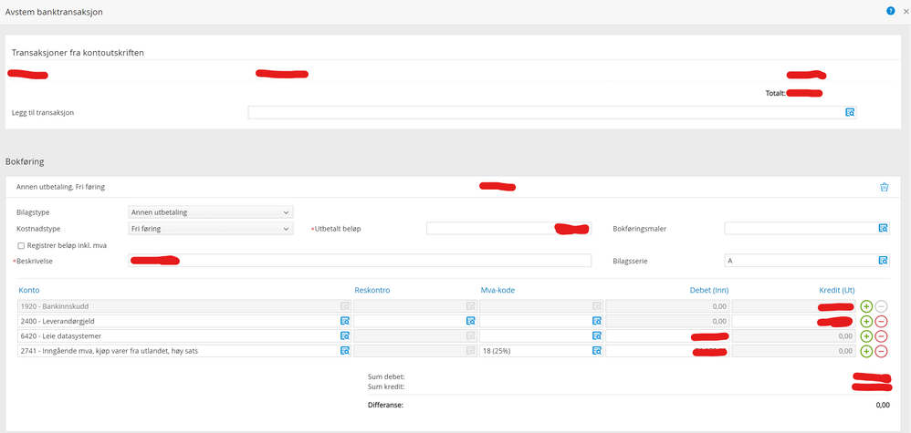Click the Konto column header

[29, 290]
